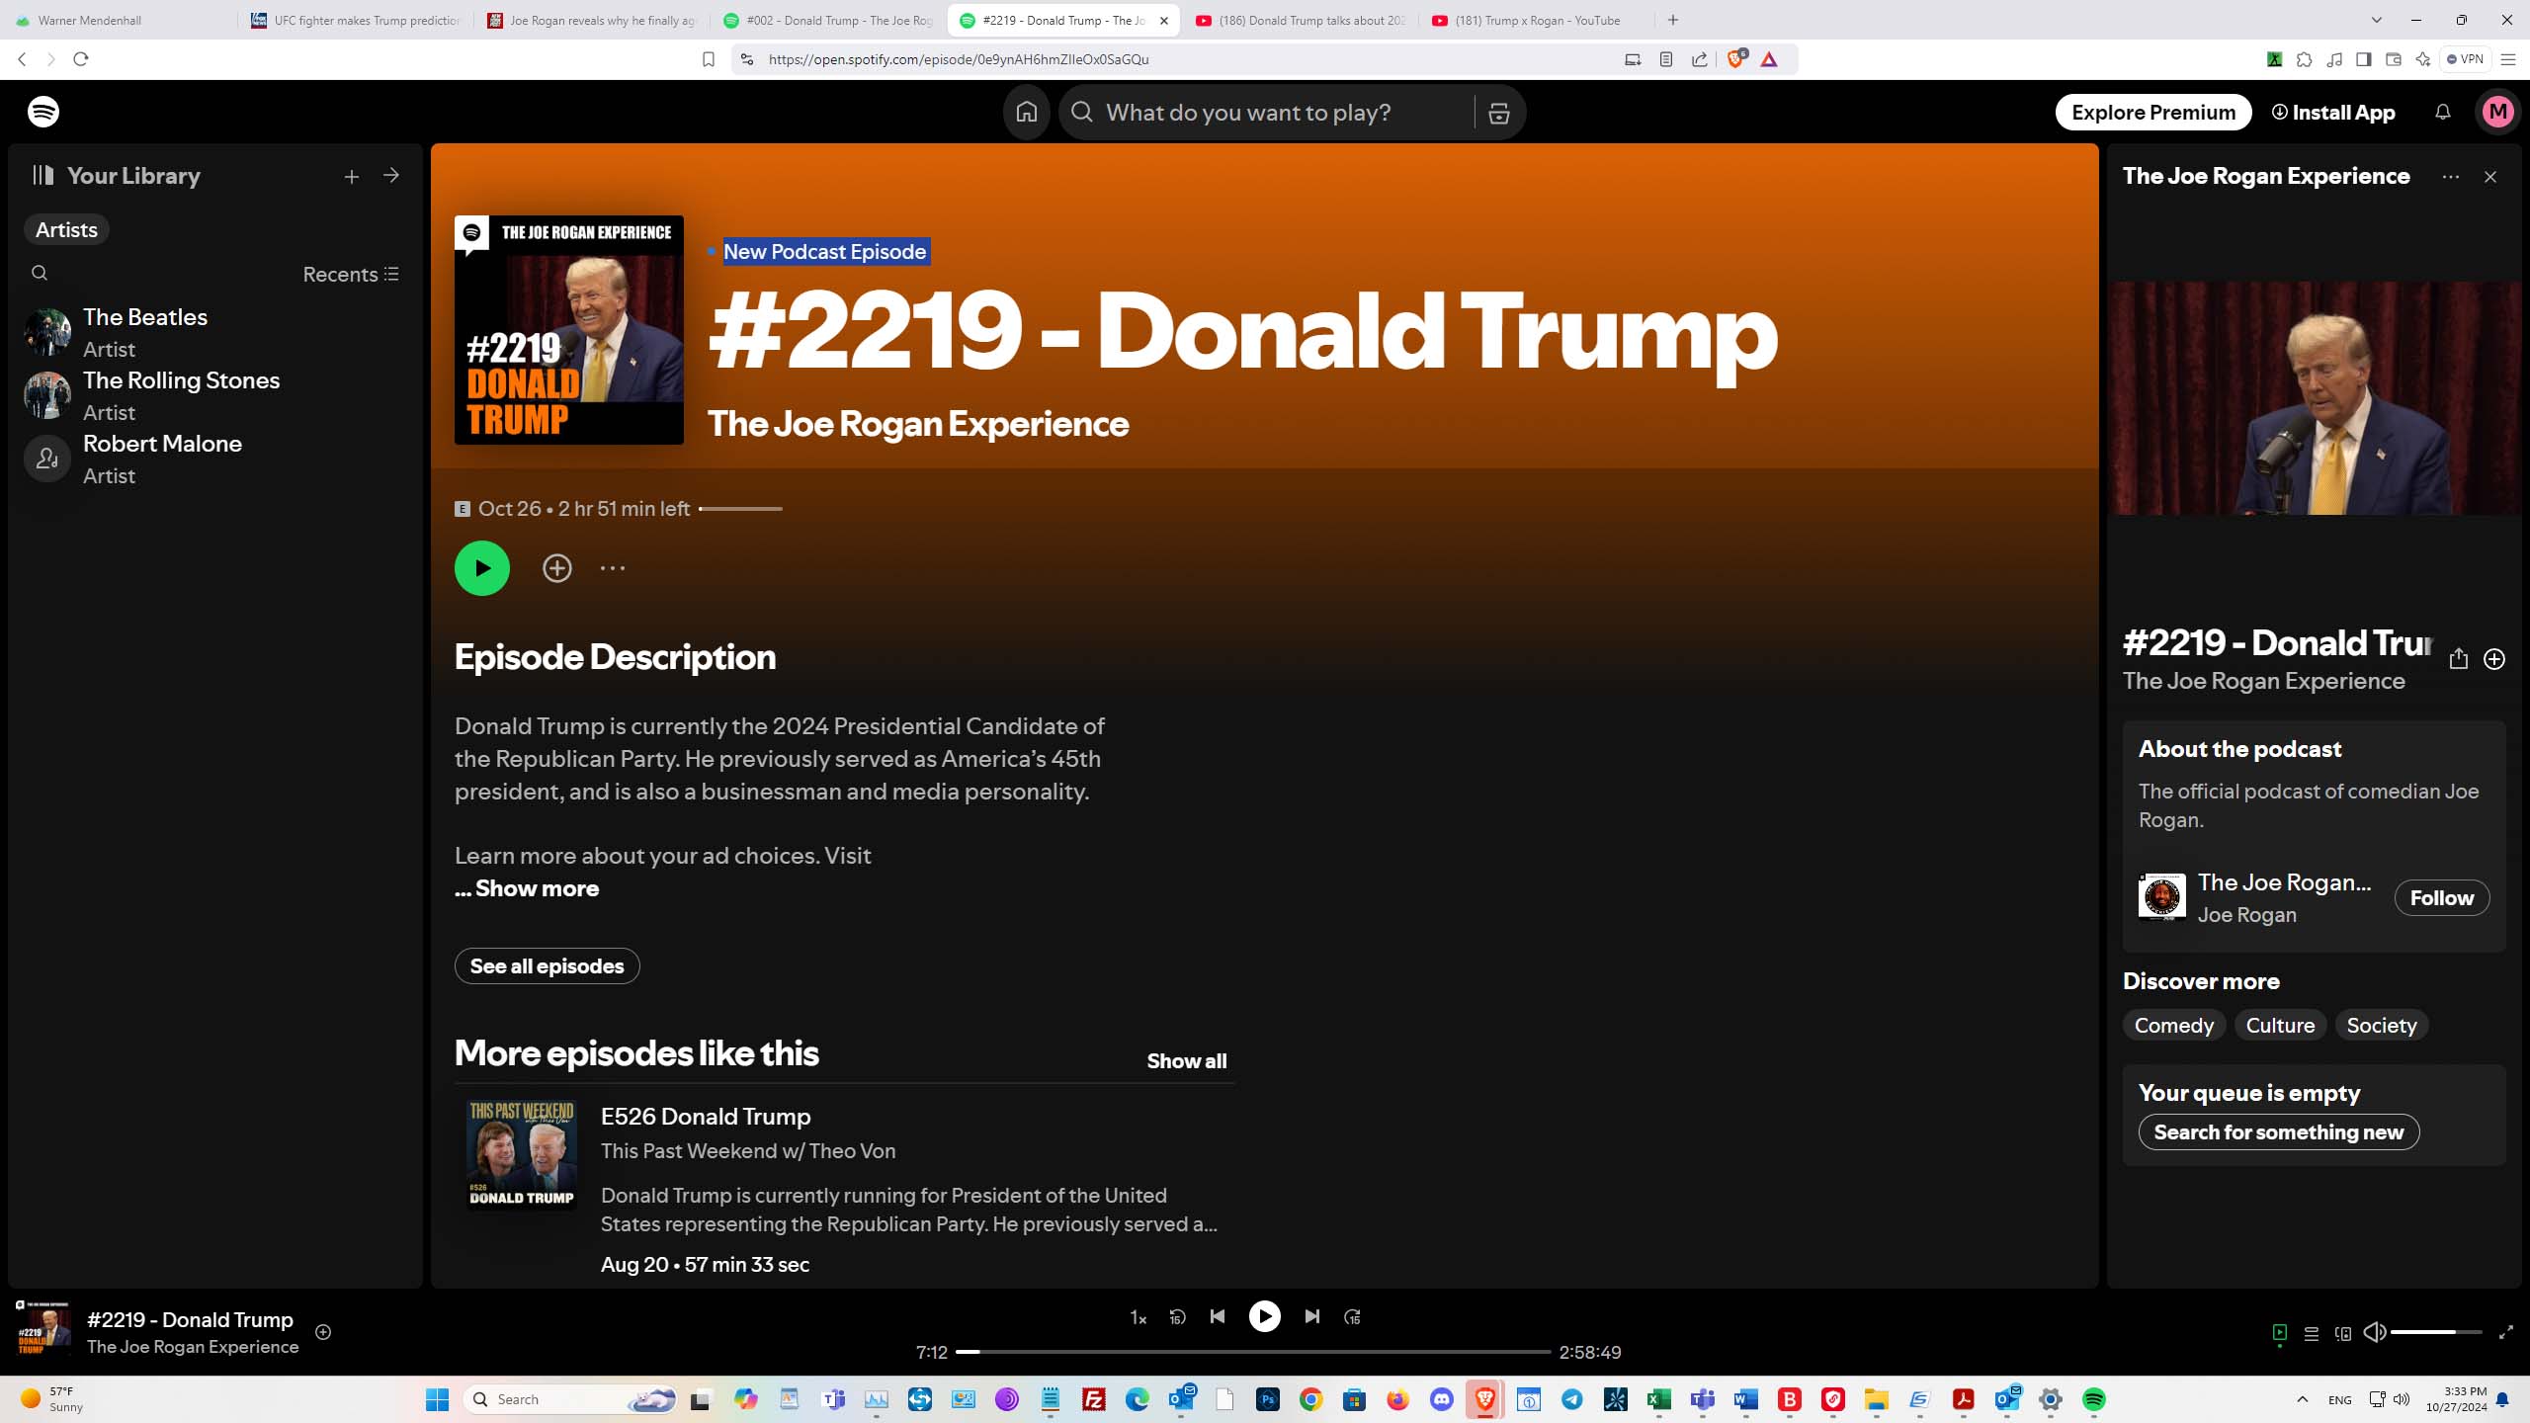Open The Beatles artist in library
The height and width of the screenshot is (1423, 2530).
click(213, 332)
